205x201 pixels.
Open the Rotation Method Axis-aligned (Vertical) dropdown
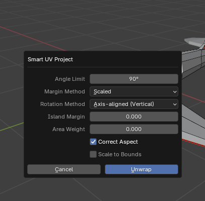[x=134, y=104]
